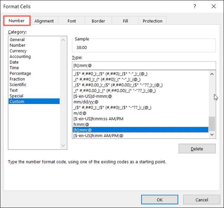The width and height of the screenshot is (224, 208).
Task: Delete the selected custom format
Action: [x=197, y=149]
